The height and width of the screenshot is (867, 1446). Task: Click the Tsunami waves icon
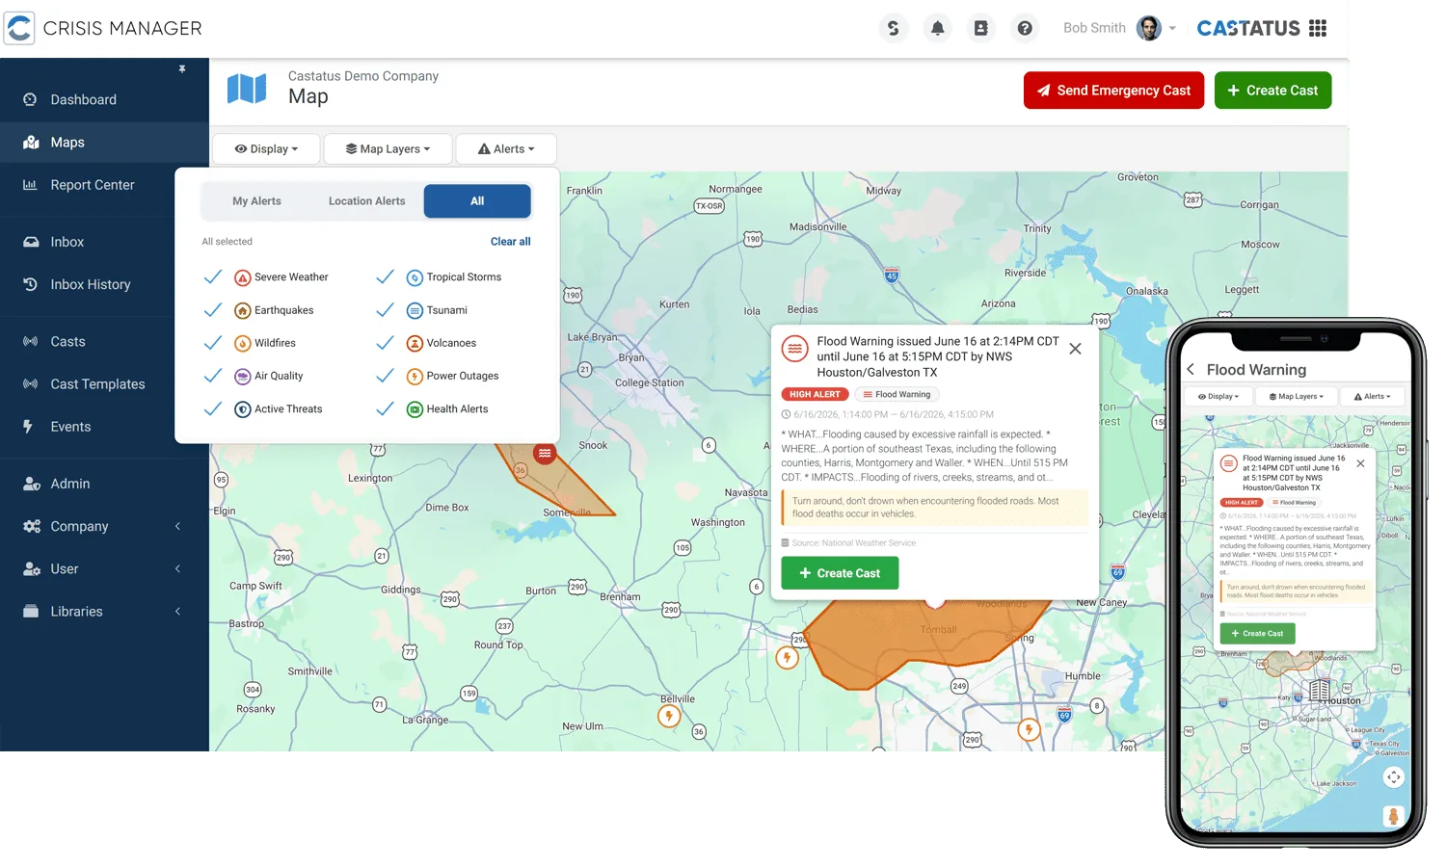tap(415, 310)
